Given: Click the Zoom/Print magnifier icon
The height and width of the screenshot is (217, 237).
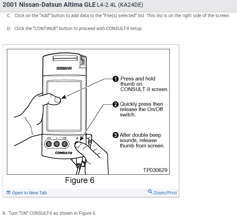Looking at the screenshot, I should [x=150, y=191].
